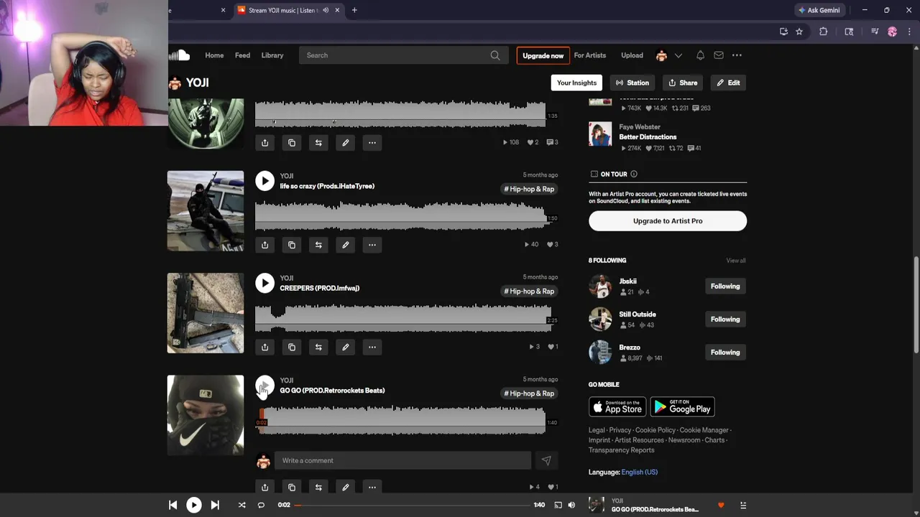Toggle Following for Jbskii
This screenshot has width=920, height=517.
coord(725,287)
